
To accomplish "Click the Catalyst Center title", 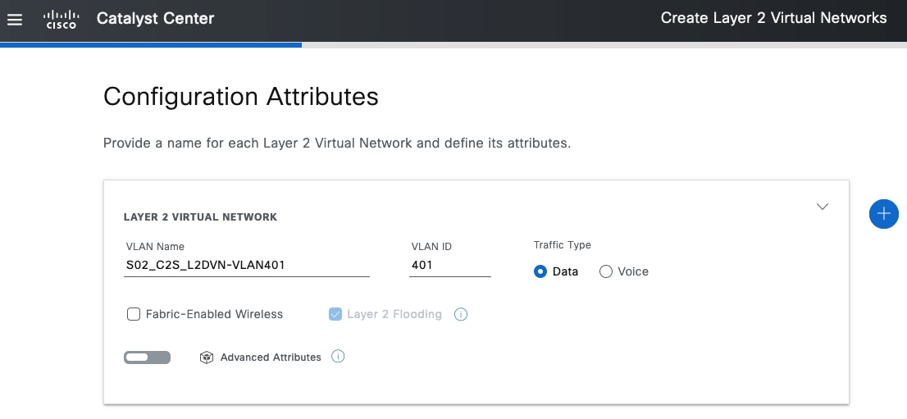I will (155, 19).
